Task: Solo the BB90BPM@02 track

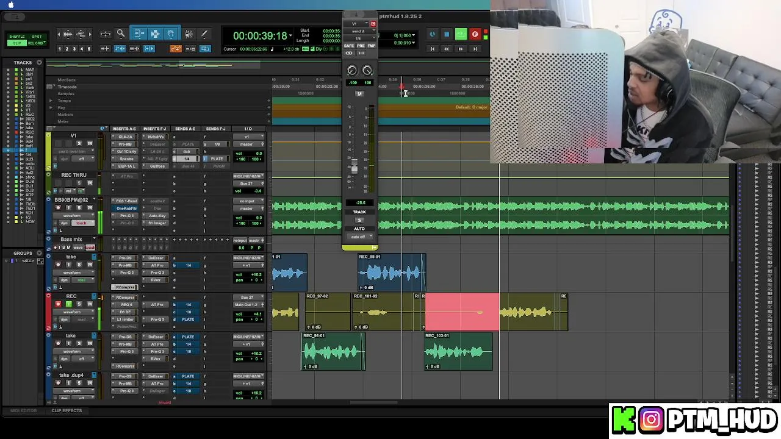Action: (79, 208)
